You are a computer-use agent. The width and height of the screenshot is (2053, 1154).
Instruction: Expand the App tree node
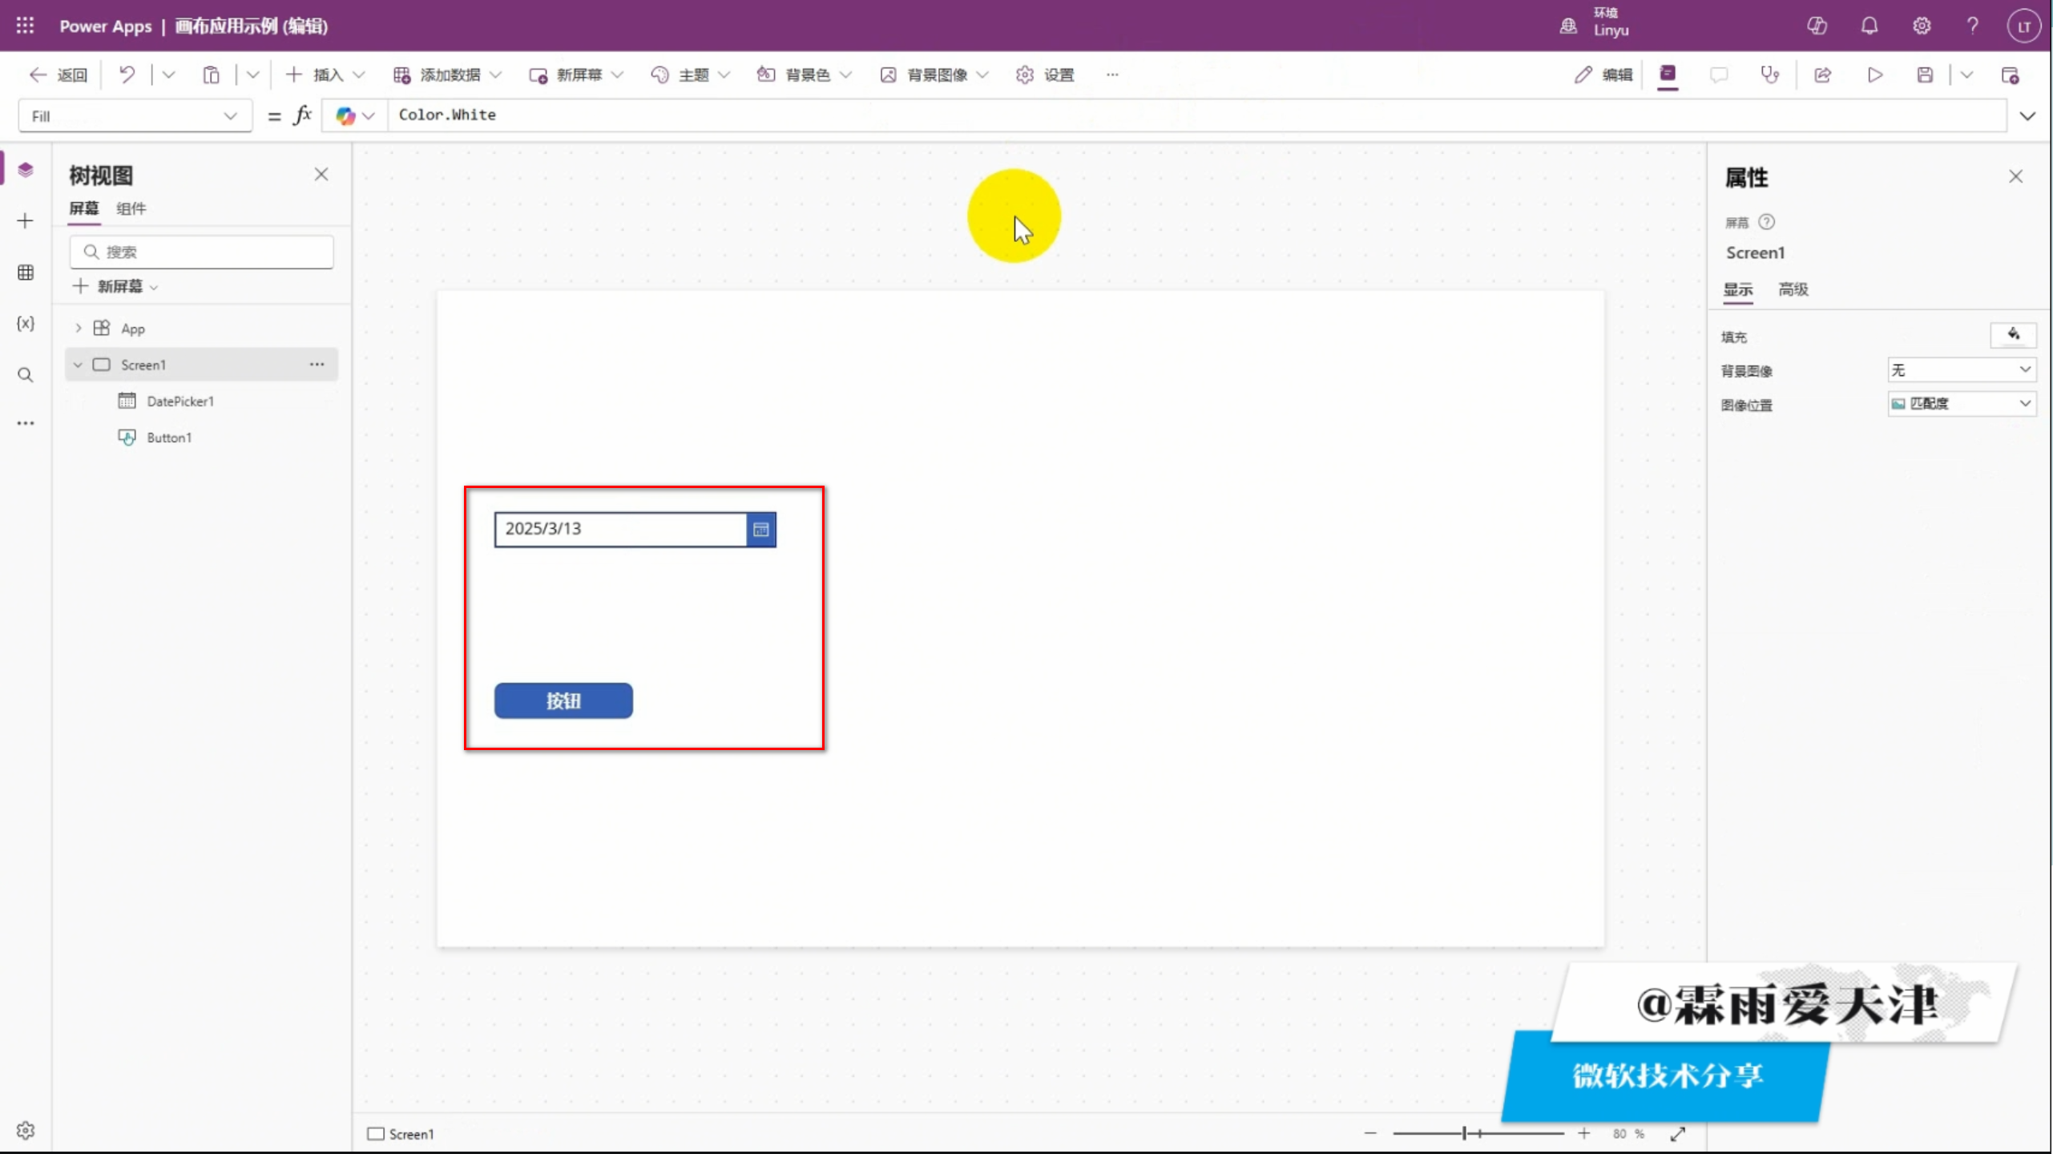(78, 329)
